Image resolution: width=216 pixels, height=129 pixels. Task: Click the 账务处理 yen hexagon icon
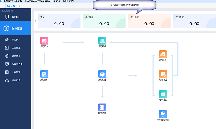click(x=6, y=28)
